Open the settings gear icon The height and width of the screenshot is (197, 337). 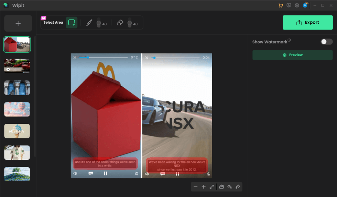tap(297, 5)
